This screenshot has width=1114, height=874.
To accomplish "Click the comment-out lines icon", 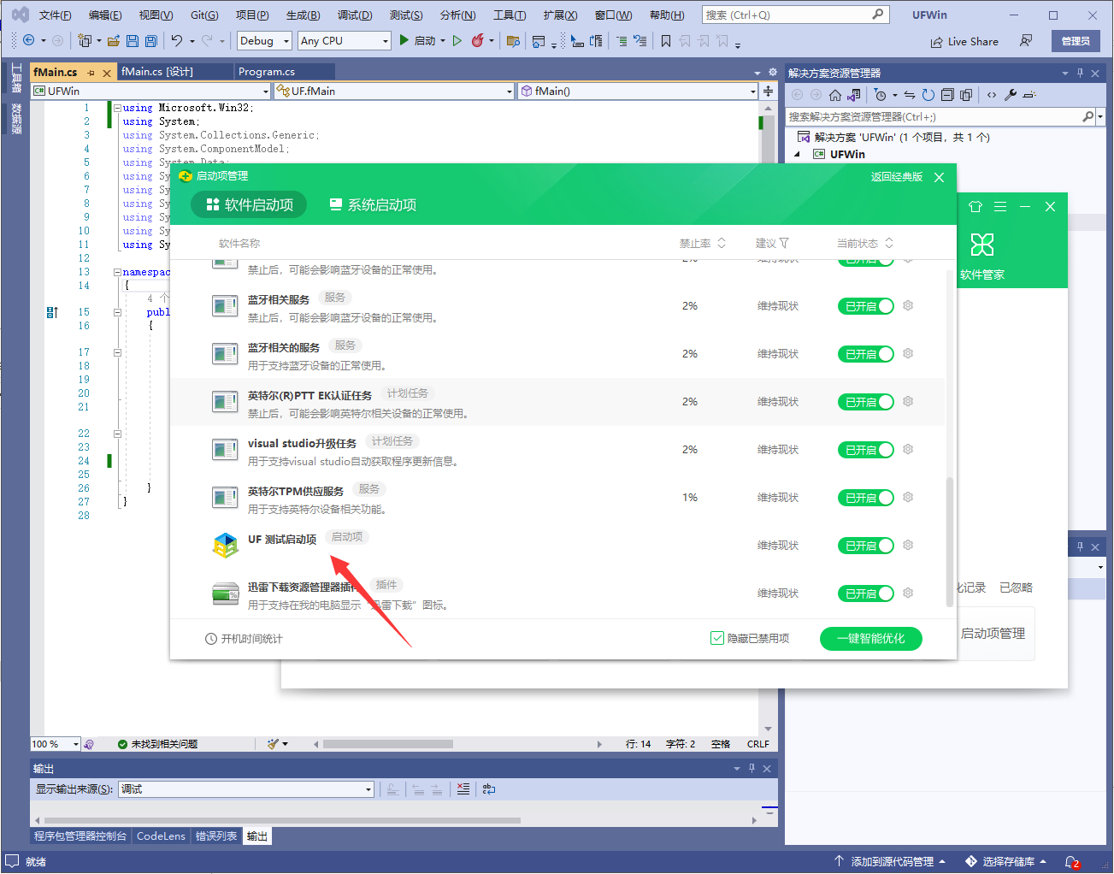I will point(622,40).
